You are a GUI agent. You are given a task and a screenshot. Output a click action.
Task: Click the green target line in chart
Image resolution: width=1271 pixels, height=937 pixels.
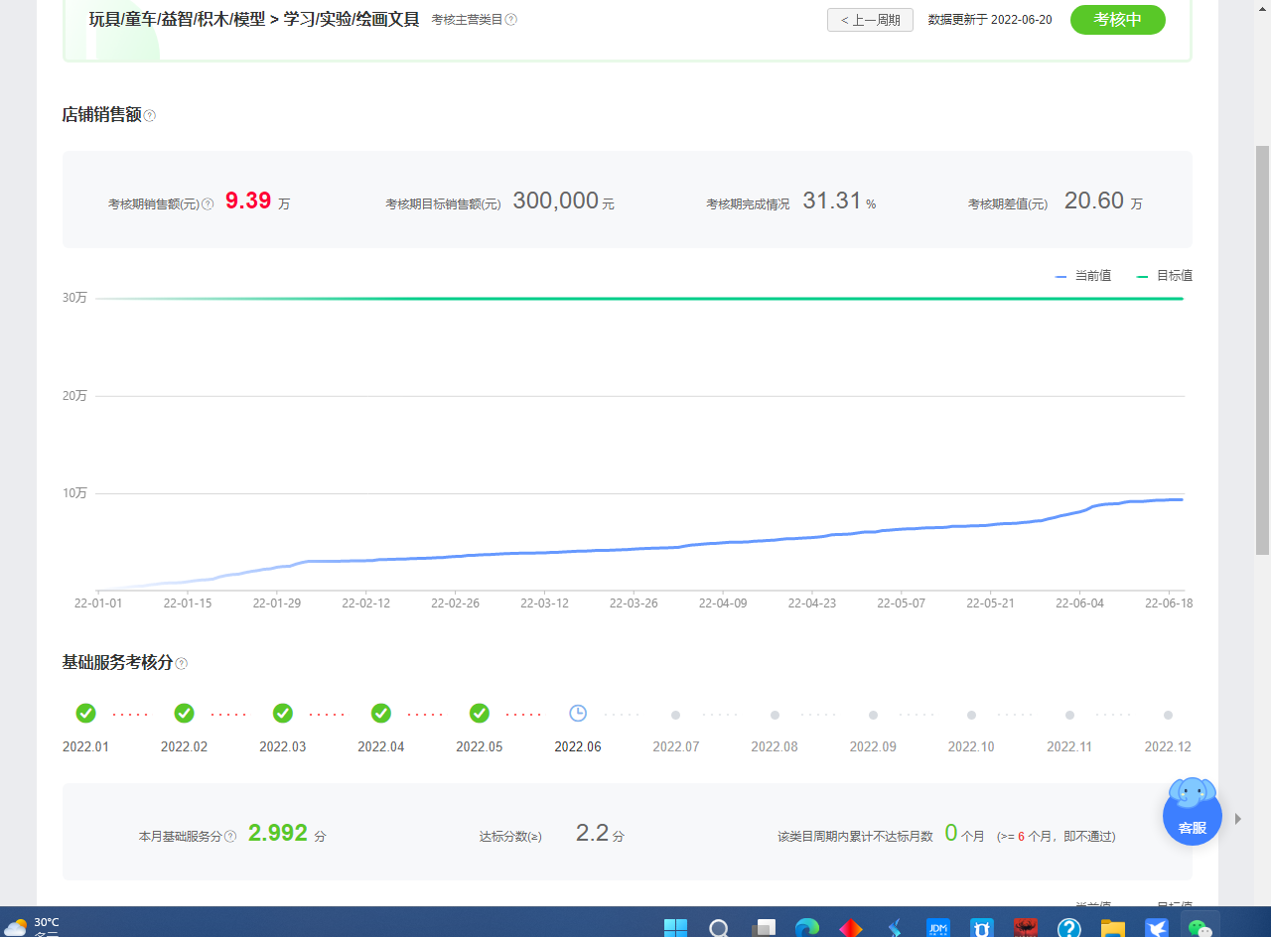(x=639, y=299)
